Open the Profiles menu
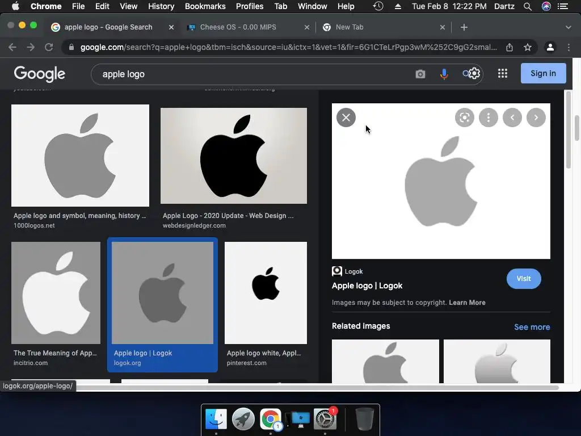The height and width of the screenshot is (436, 581). (x=250, y=6)
